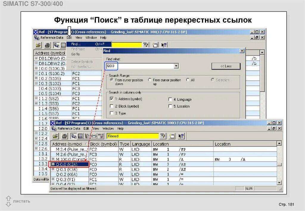Viewport: 305px width, 211px height.
Task: Enable '5: Location' checkbox
Action: (x=170, y=106)
